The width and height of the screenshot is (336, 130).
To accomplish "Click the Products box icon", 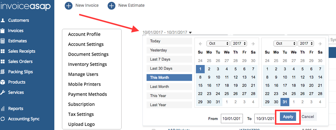I will point(3,82).
